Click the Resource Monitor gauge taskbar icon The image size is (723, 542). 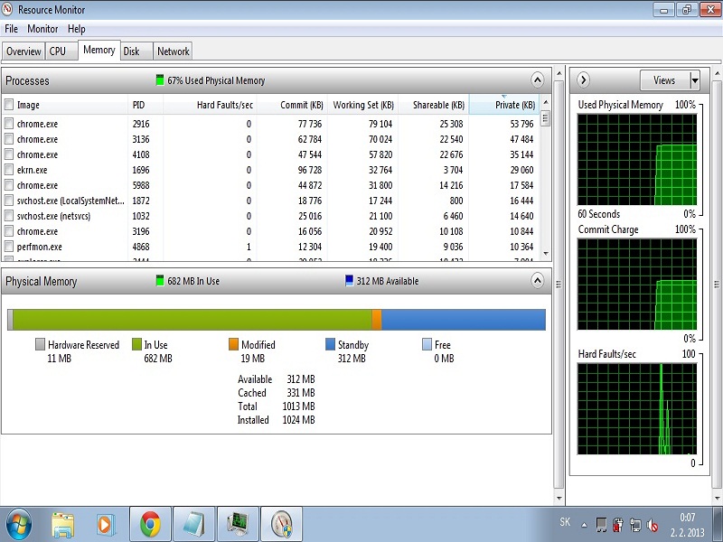[281, 523]
